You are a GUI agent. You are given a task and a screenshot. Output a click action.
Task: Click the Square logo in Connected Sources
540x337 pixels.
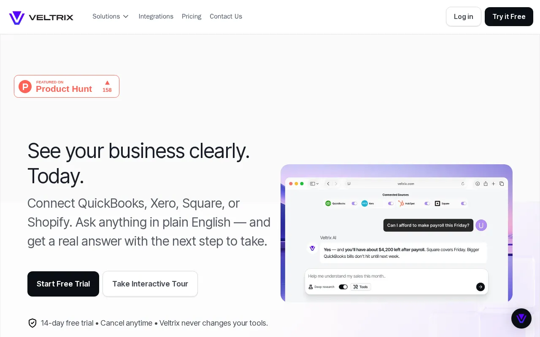437,203
